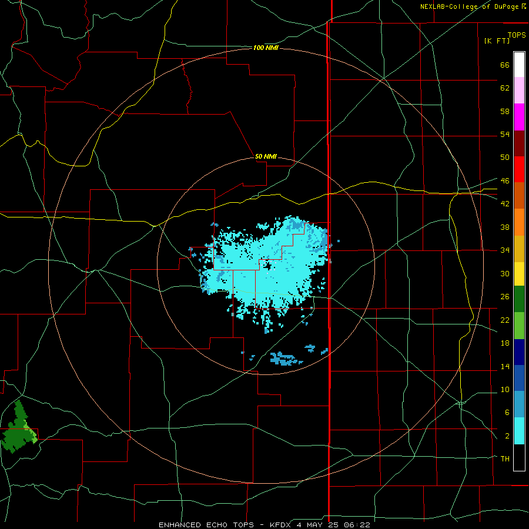Select the navy blue legend band
529x529 pixels.
519,352
